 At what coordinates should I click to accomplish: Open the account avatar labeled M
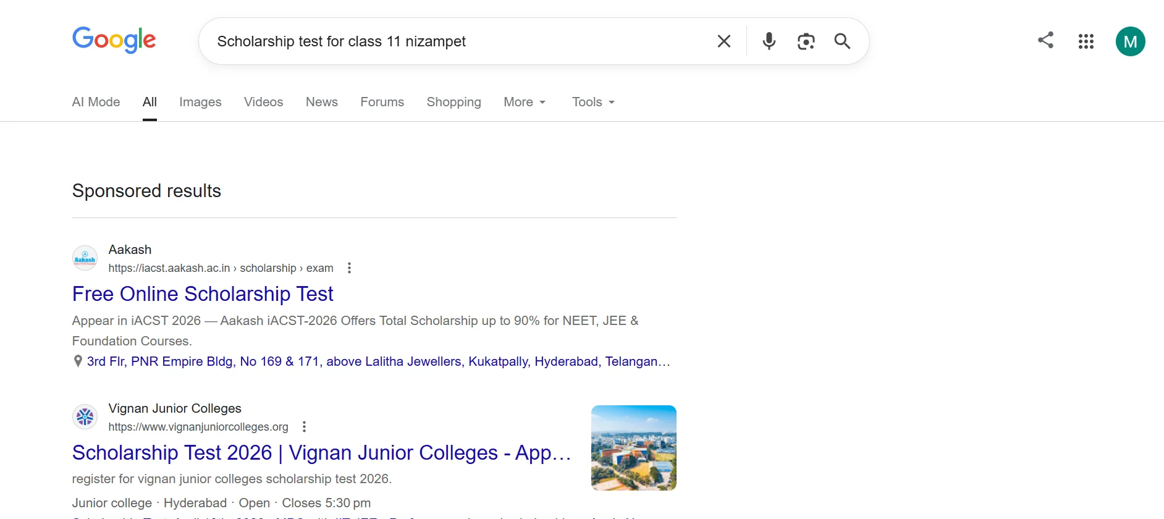coord(1131,41)
